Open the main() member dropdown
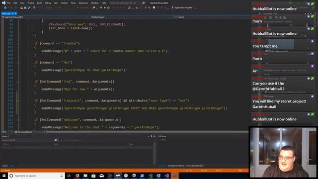This screenshot has width=318, height=179. [x=212, y=17]
